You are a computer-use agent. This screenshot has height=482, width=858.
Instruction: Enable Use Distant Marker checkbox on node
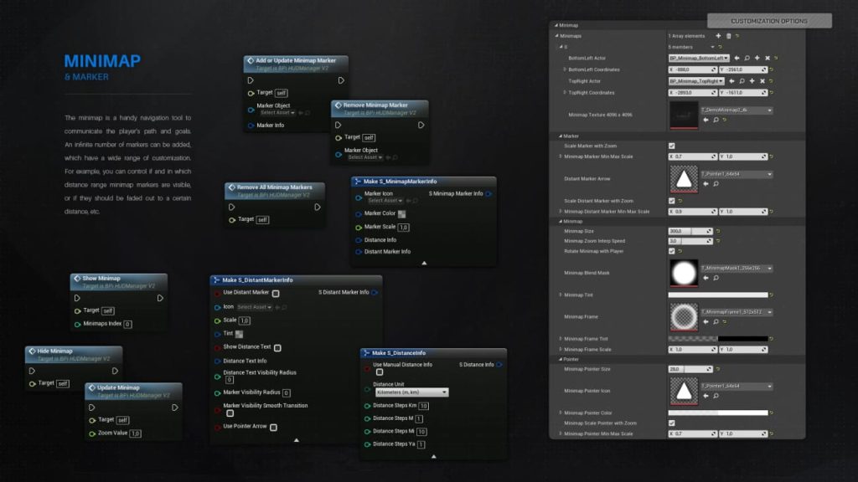[x=276, y=294]
